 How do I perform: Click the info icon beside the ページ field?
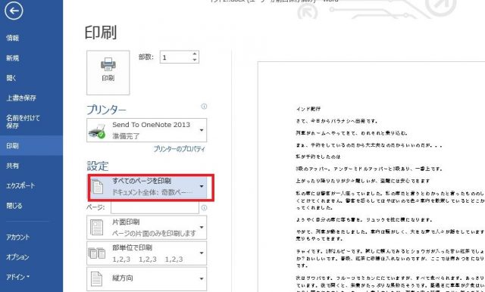tap(204, 208)
